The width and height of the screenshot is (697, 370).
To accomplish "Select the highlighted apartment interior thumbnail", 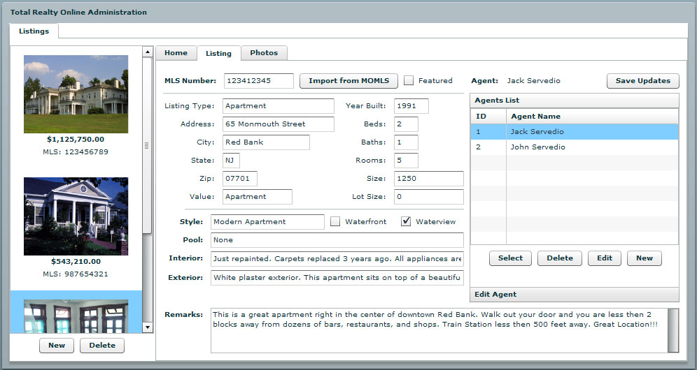I will coord(76,316).
